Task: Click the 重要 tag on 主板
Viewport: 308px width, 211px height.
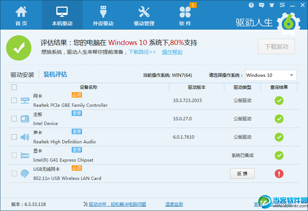Action: pyautogui.click(x=77, y=113)
